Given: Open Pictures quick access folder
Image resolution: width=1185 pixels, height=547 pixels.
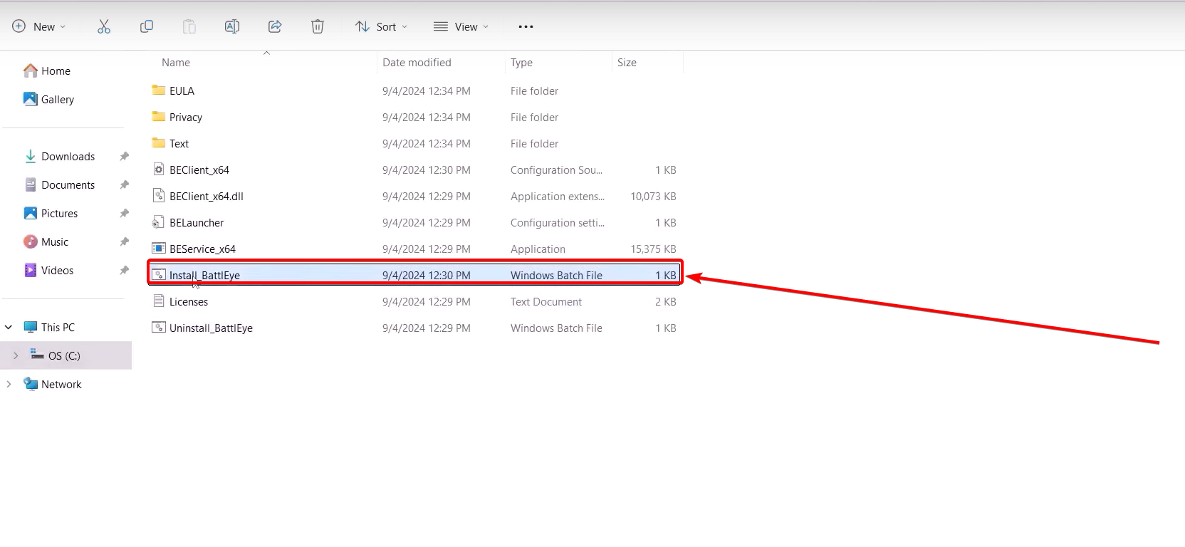Looking at the screenshot, I should (51, 213).
